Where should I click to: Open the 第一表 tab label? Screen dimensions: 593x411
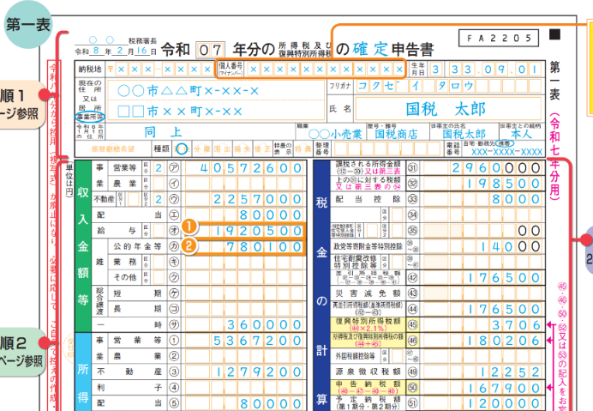tap(30, 24)
